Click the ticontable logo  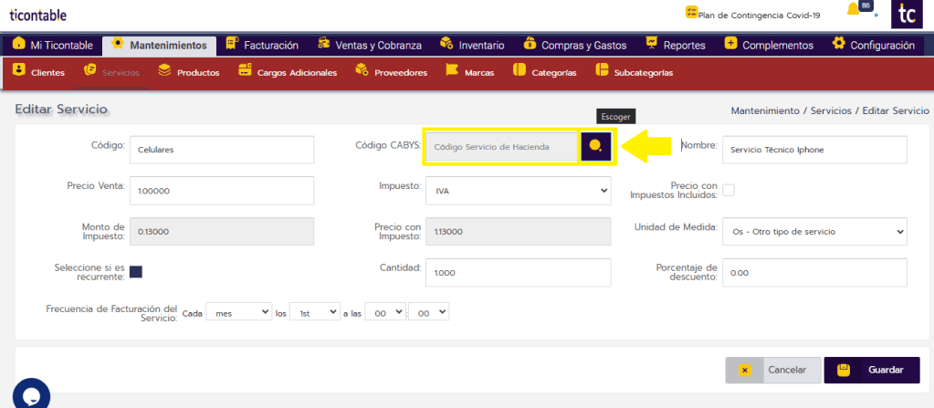38,16
